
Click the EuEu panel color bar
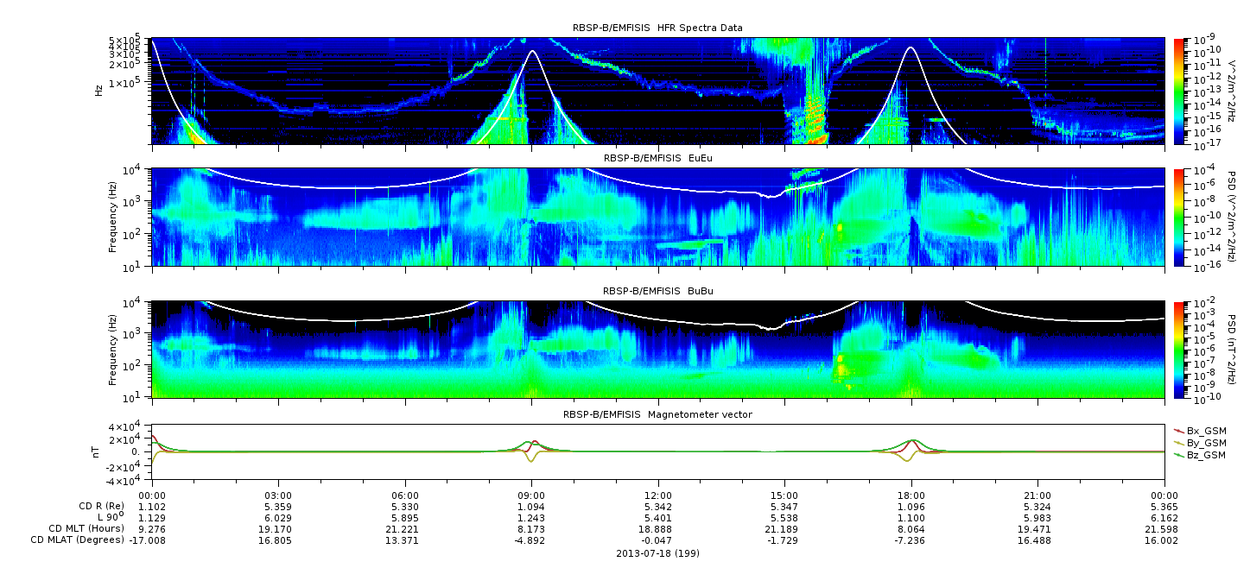pos(1179,217)
